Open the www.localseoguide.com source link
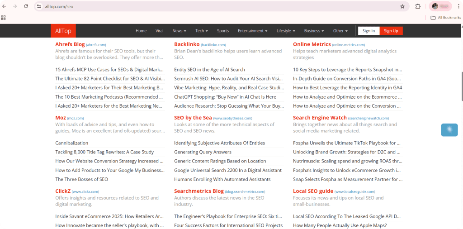 coord(355,191)
